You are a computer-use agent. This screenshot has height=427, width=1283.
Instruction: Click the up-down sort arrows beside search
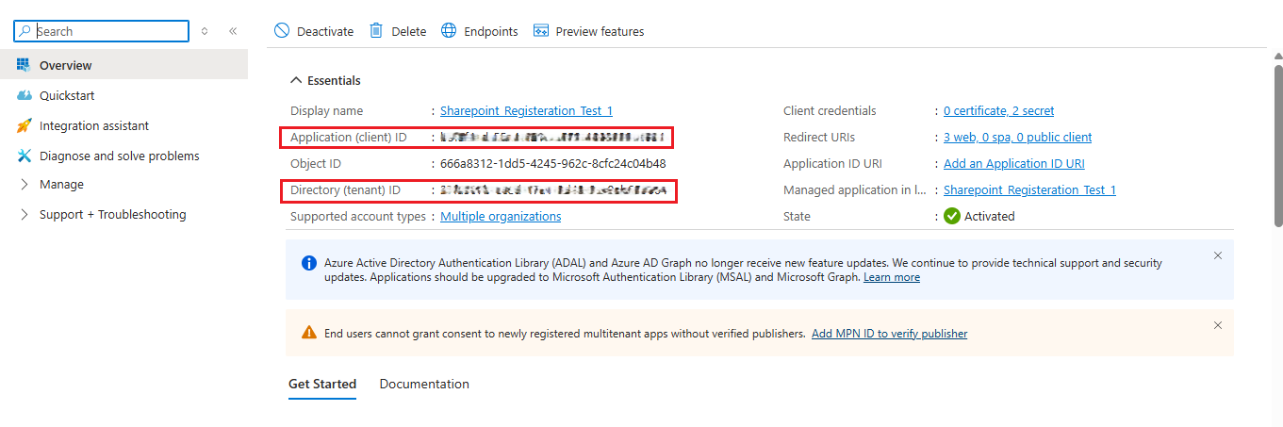point(205,31)
